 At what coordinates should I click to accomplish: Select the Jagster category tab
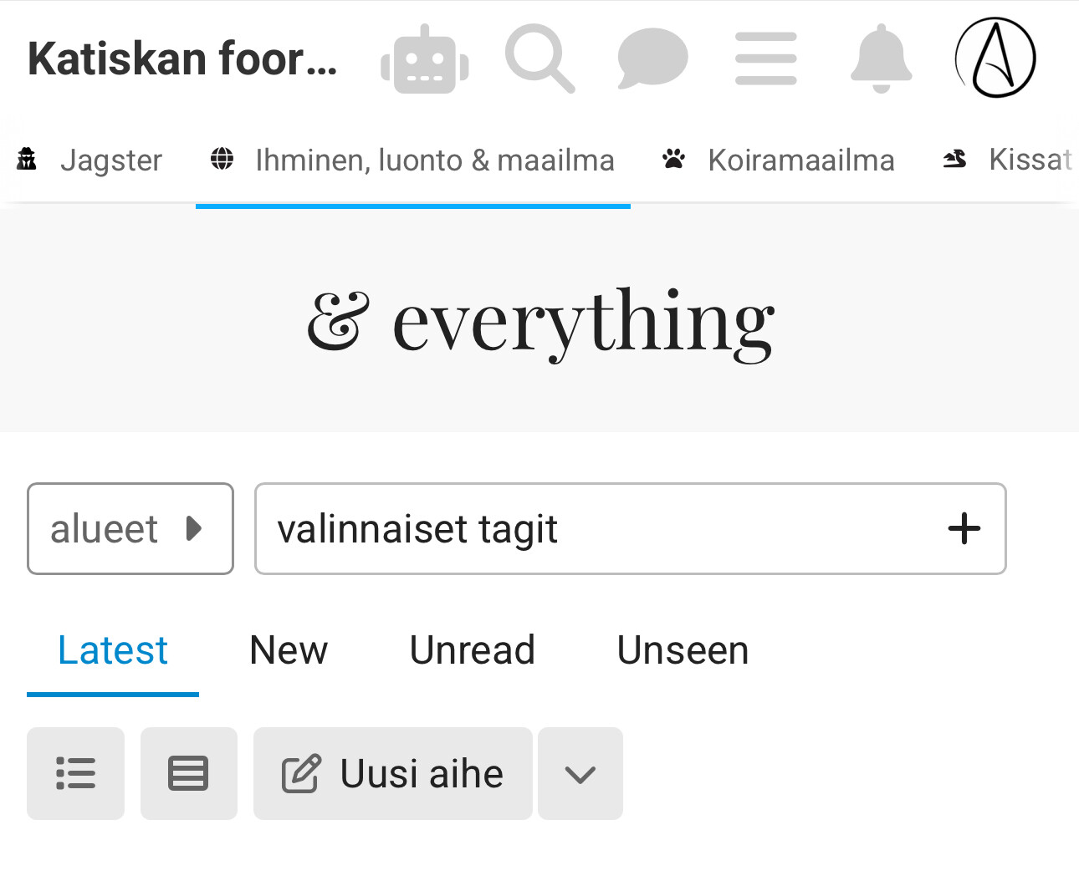[x=110, y=160]
